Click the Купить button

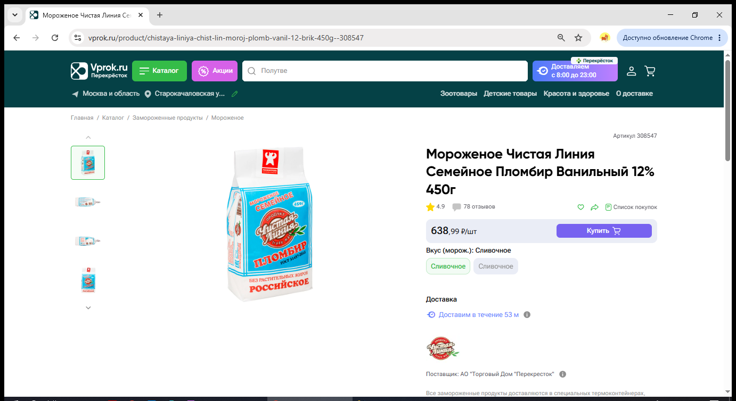pos(604,231)
